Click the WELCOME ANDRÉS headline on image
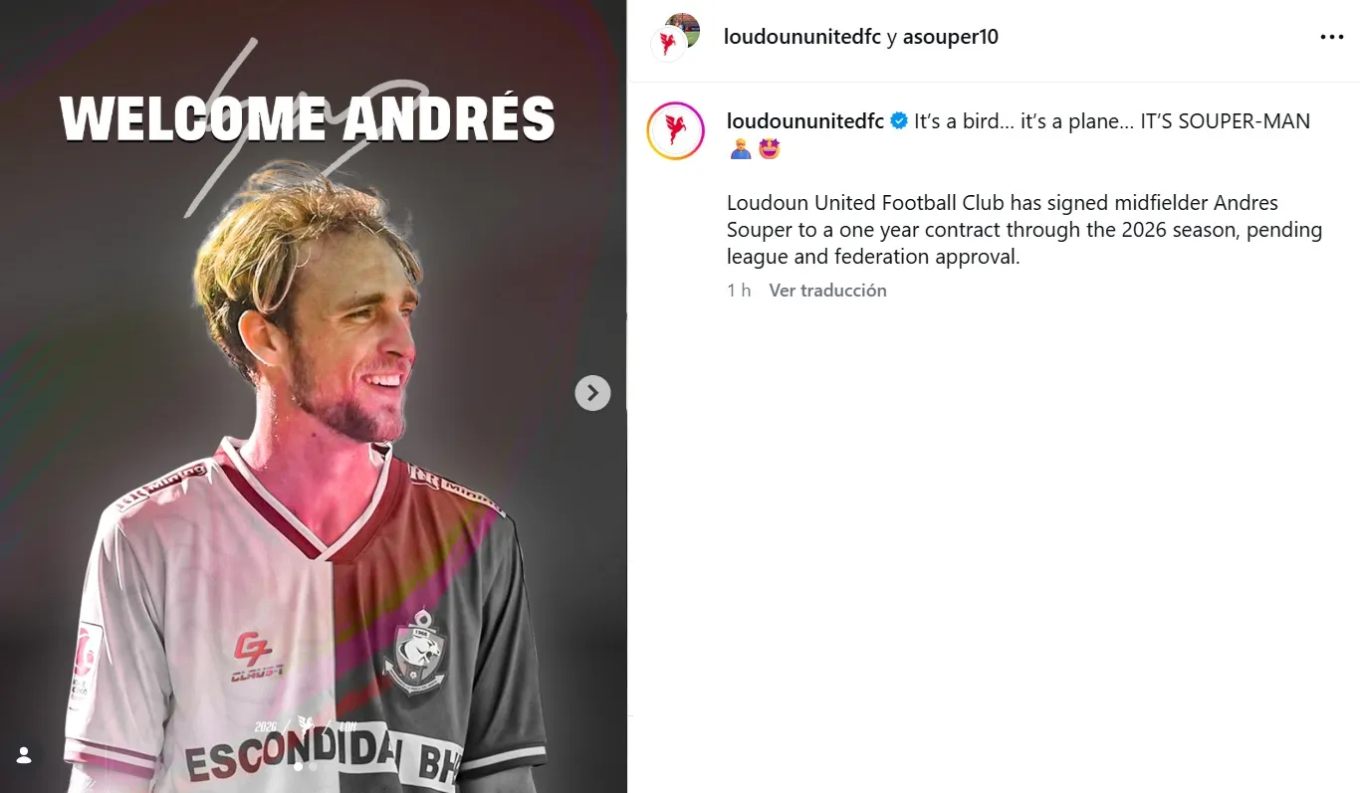1360x793 pixels. pos(308,117)
